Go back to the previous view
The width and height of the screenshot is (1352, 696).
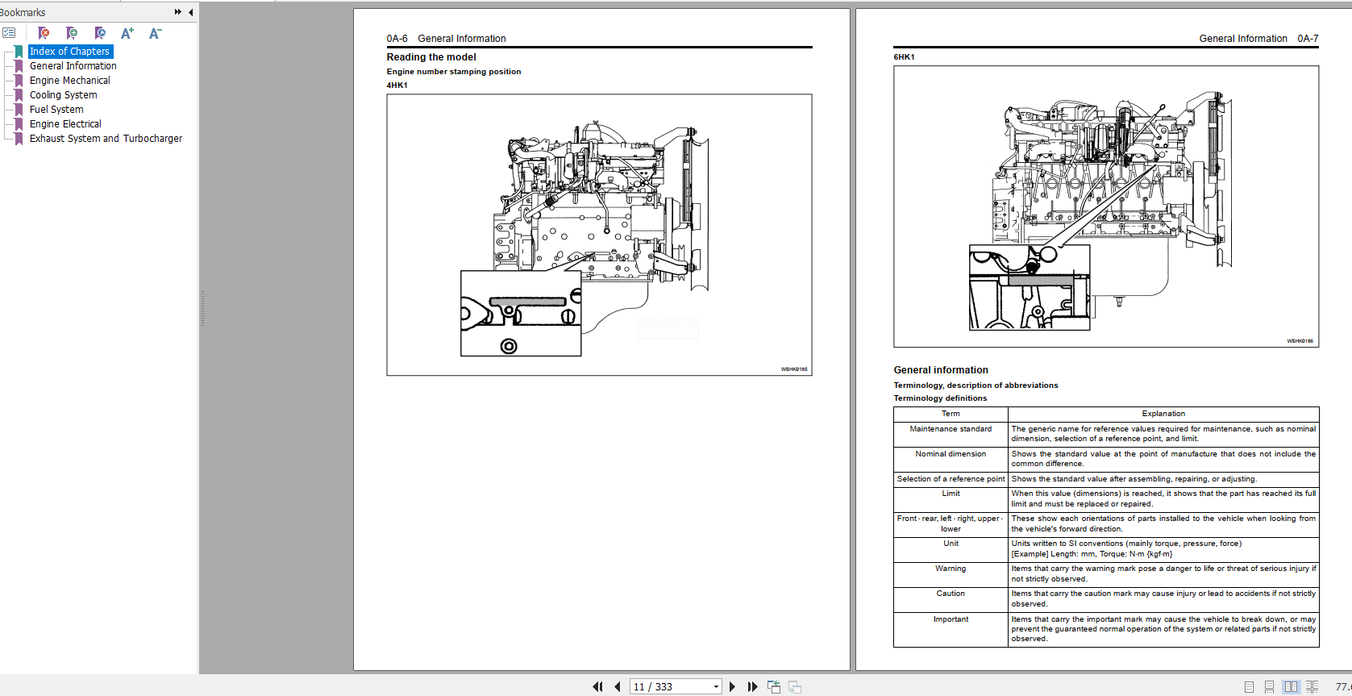point(774,687)
